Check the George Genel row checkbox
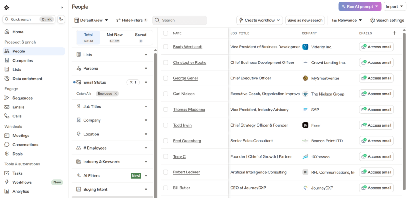The height and width of the screenshot is (198, 408). click(166, 78)
